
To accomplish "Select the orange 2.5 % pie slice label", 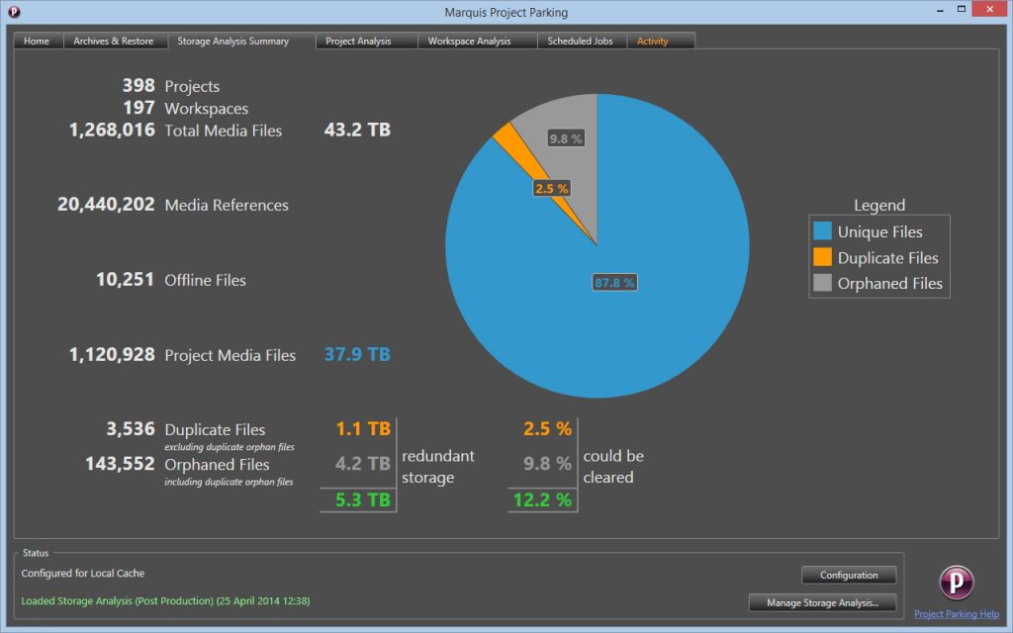I will (552, 188).
